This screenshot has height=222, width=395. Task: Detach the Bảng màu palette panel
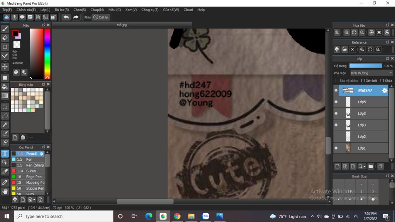[x=44, y=84]
